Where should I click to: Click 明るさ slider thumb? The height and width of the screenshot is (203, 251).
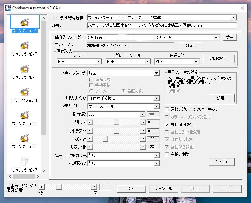click(116, 122)
